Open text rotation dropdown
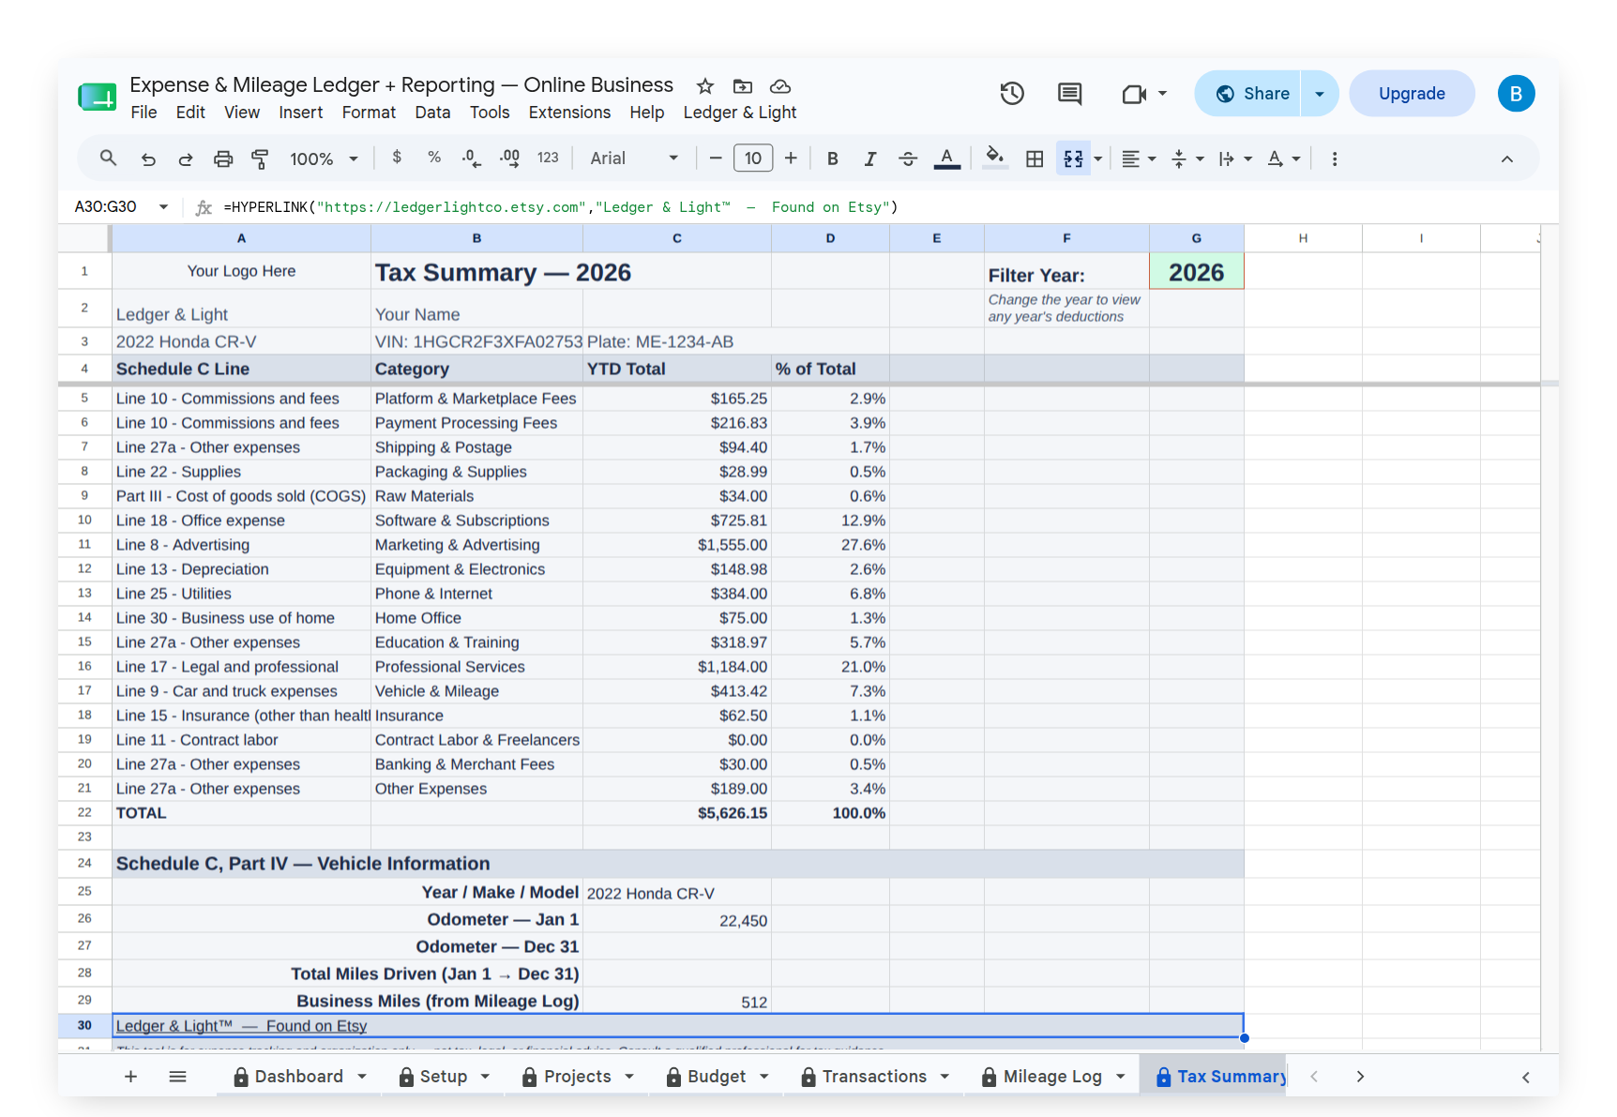The width and height of the screenshot is (1617, 1117). point(1284,158)
